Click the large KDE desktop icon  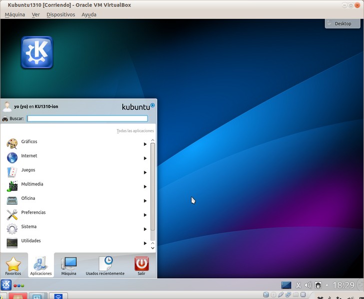tap(37, 52)
